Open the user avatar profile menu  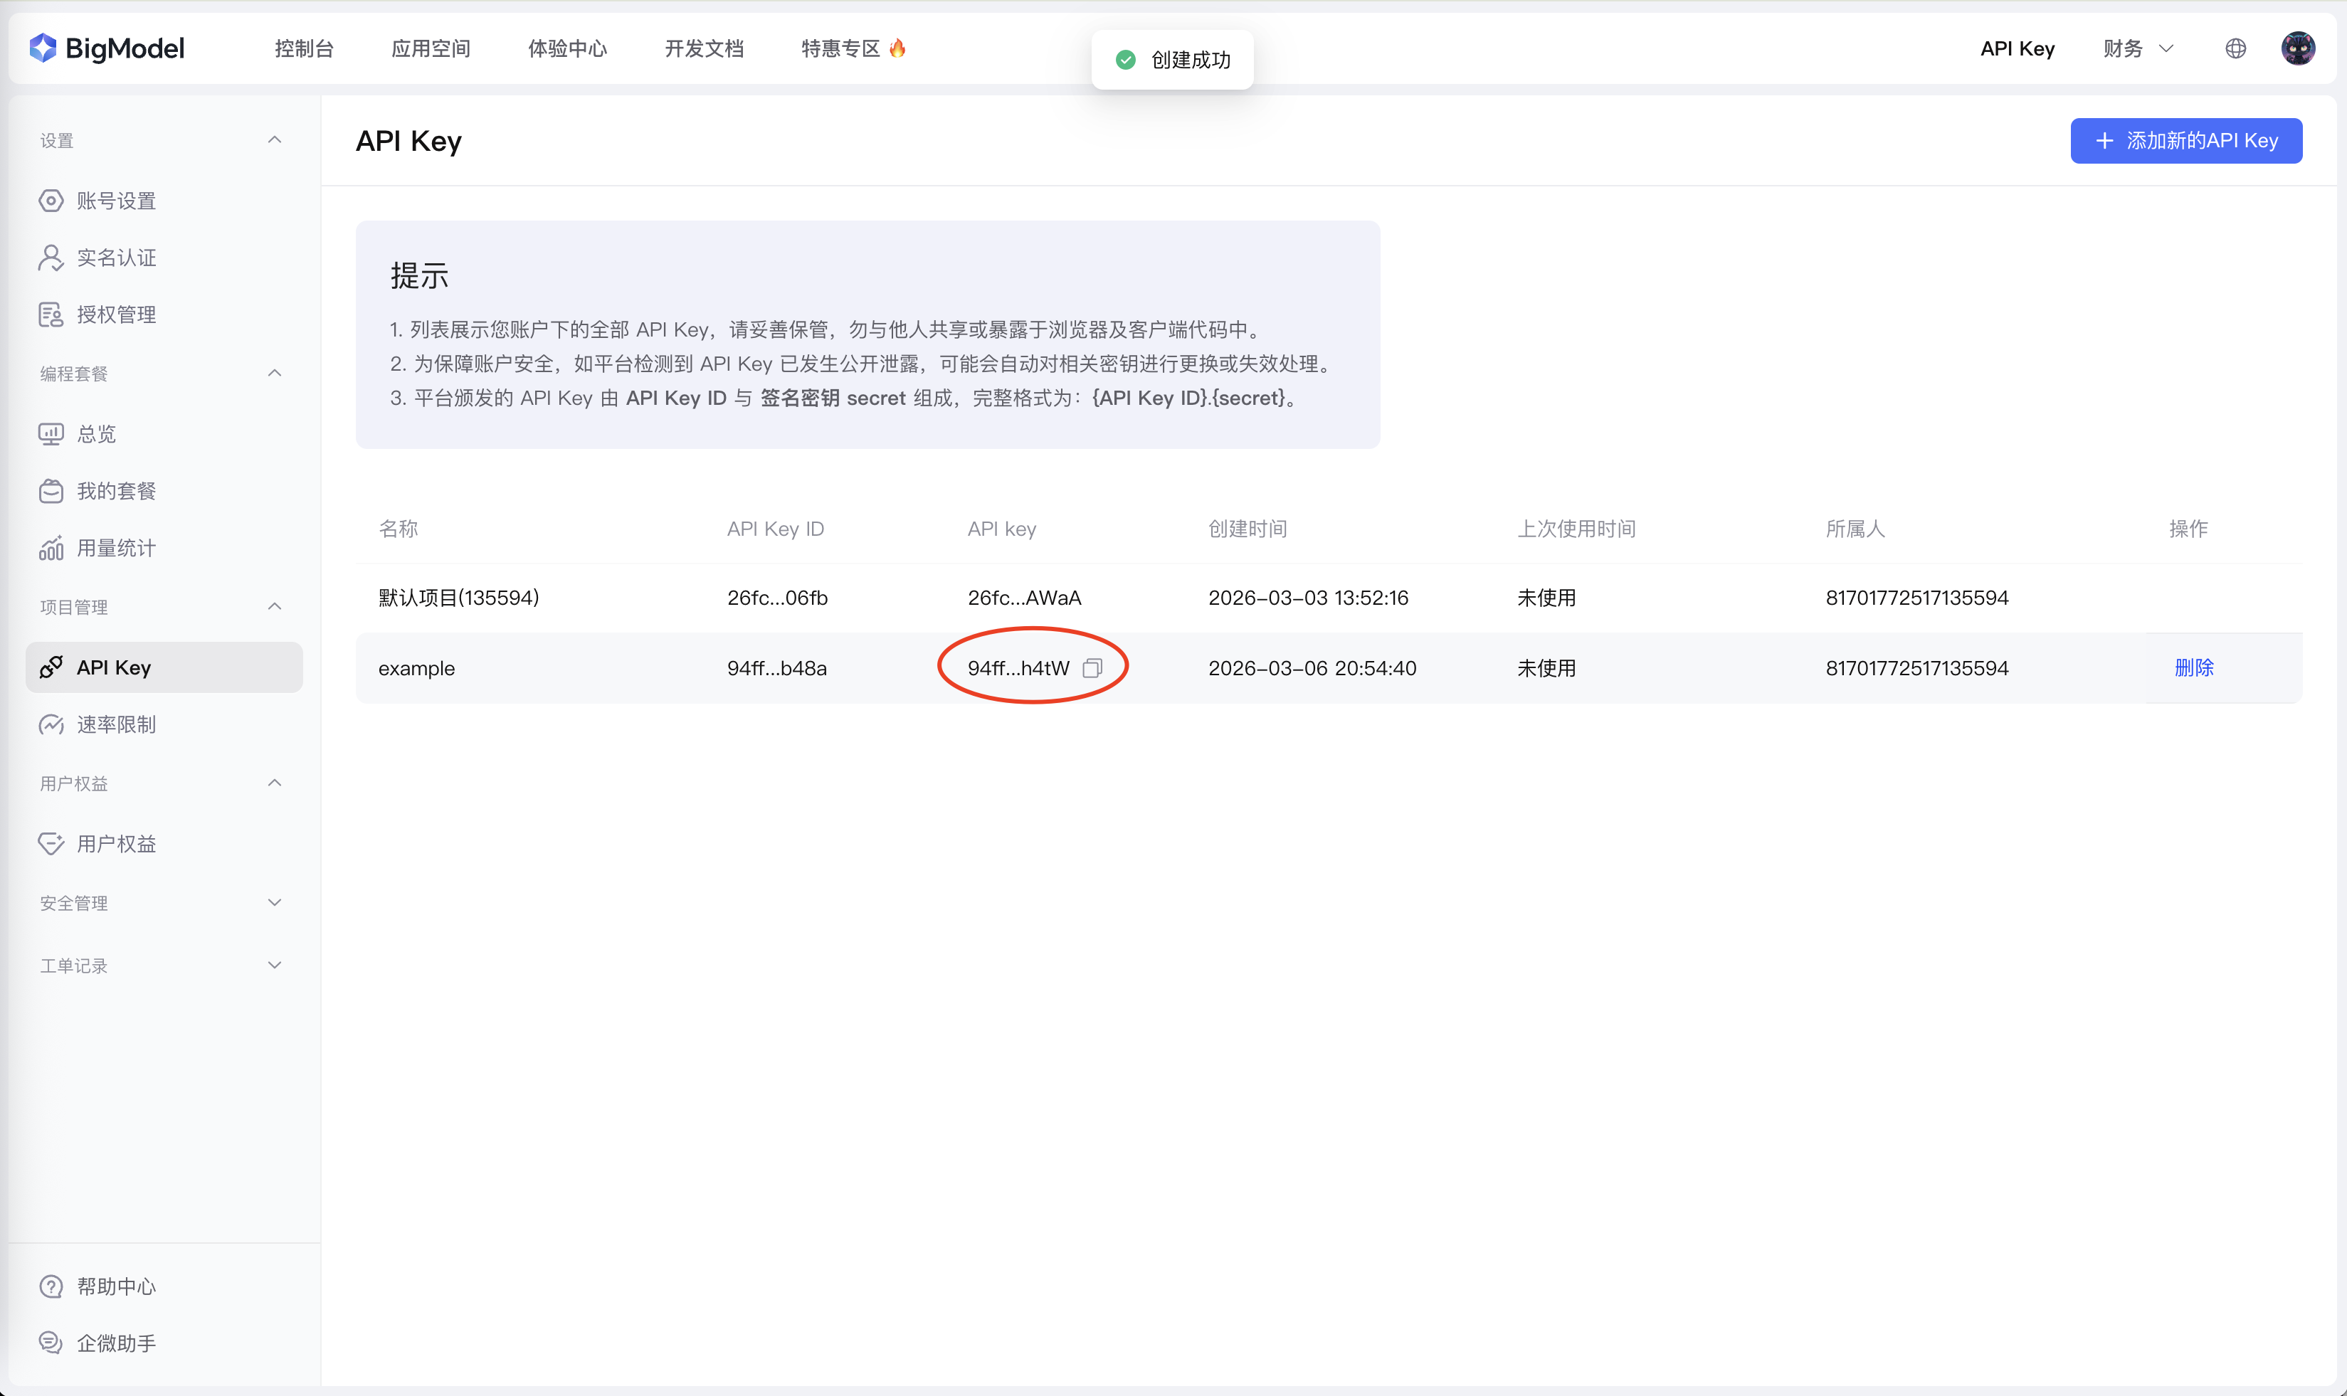click(x=2297, y=48)
